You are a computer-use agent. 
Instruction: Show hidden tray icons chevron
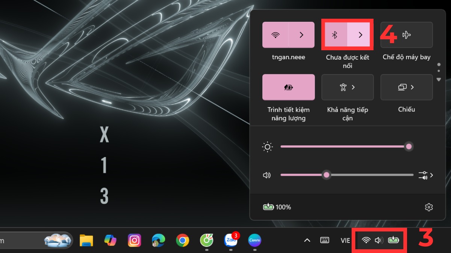pos(307,240)
